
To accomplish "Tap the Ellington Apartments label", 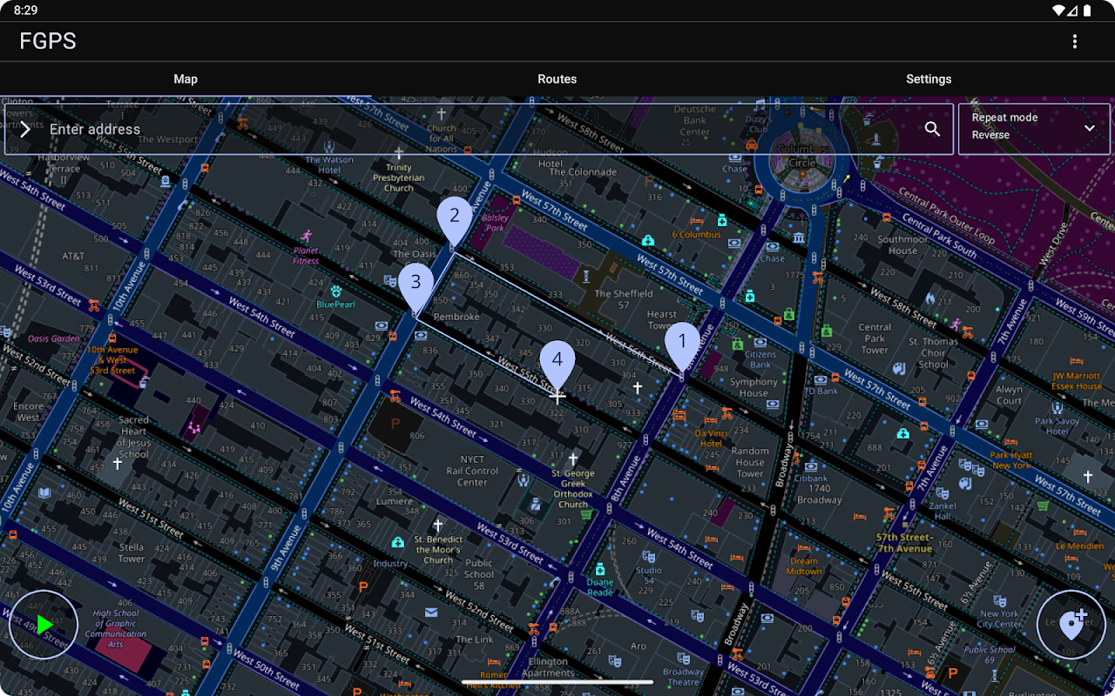I will (x=548, y=667).
